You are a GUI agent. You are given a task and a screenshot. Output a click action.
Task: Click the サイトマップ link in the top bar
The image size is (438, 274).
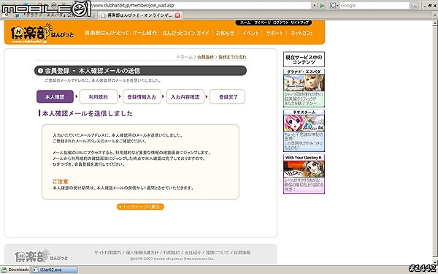pyautogui.click(x=299, y=23)
